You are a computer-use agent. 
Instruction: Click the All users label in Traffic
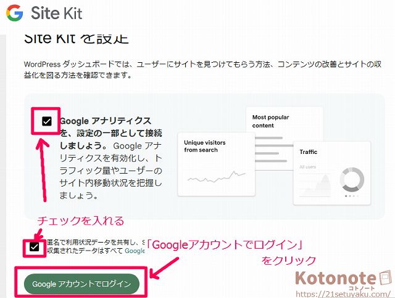[x=307, y=167]
